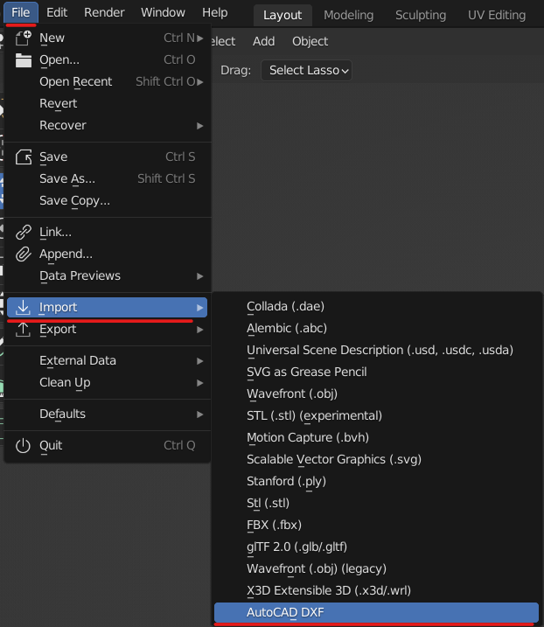This screenshot has height=627, width=544.
Task: Click the Save disk icon
Action: pos(24,157)
